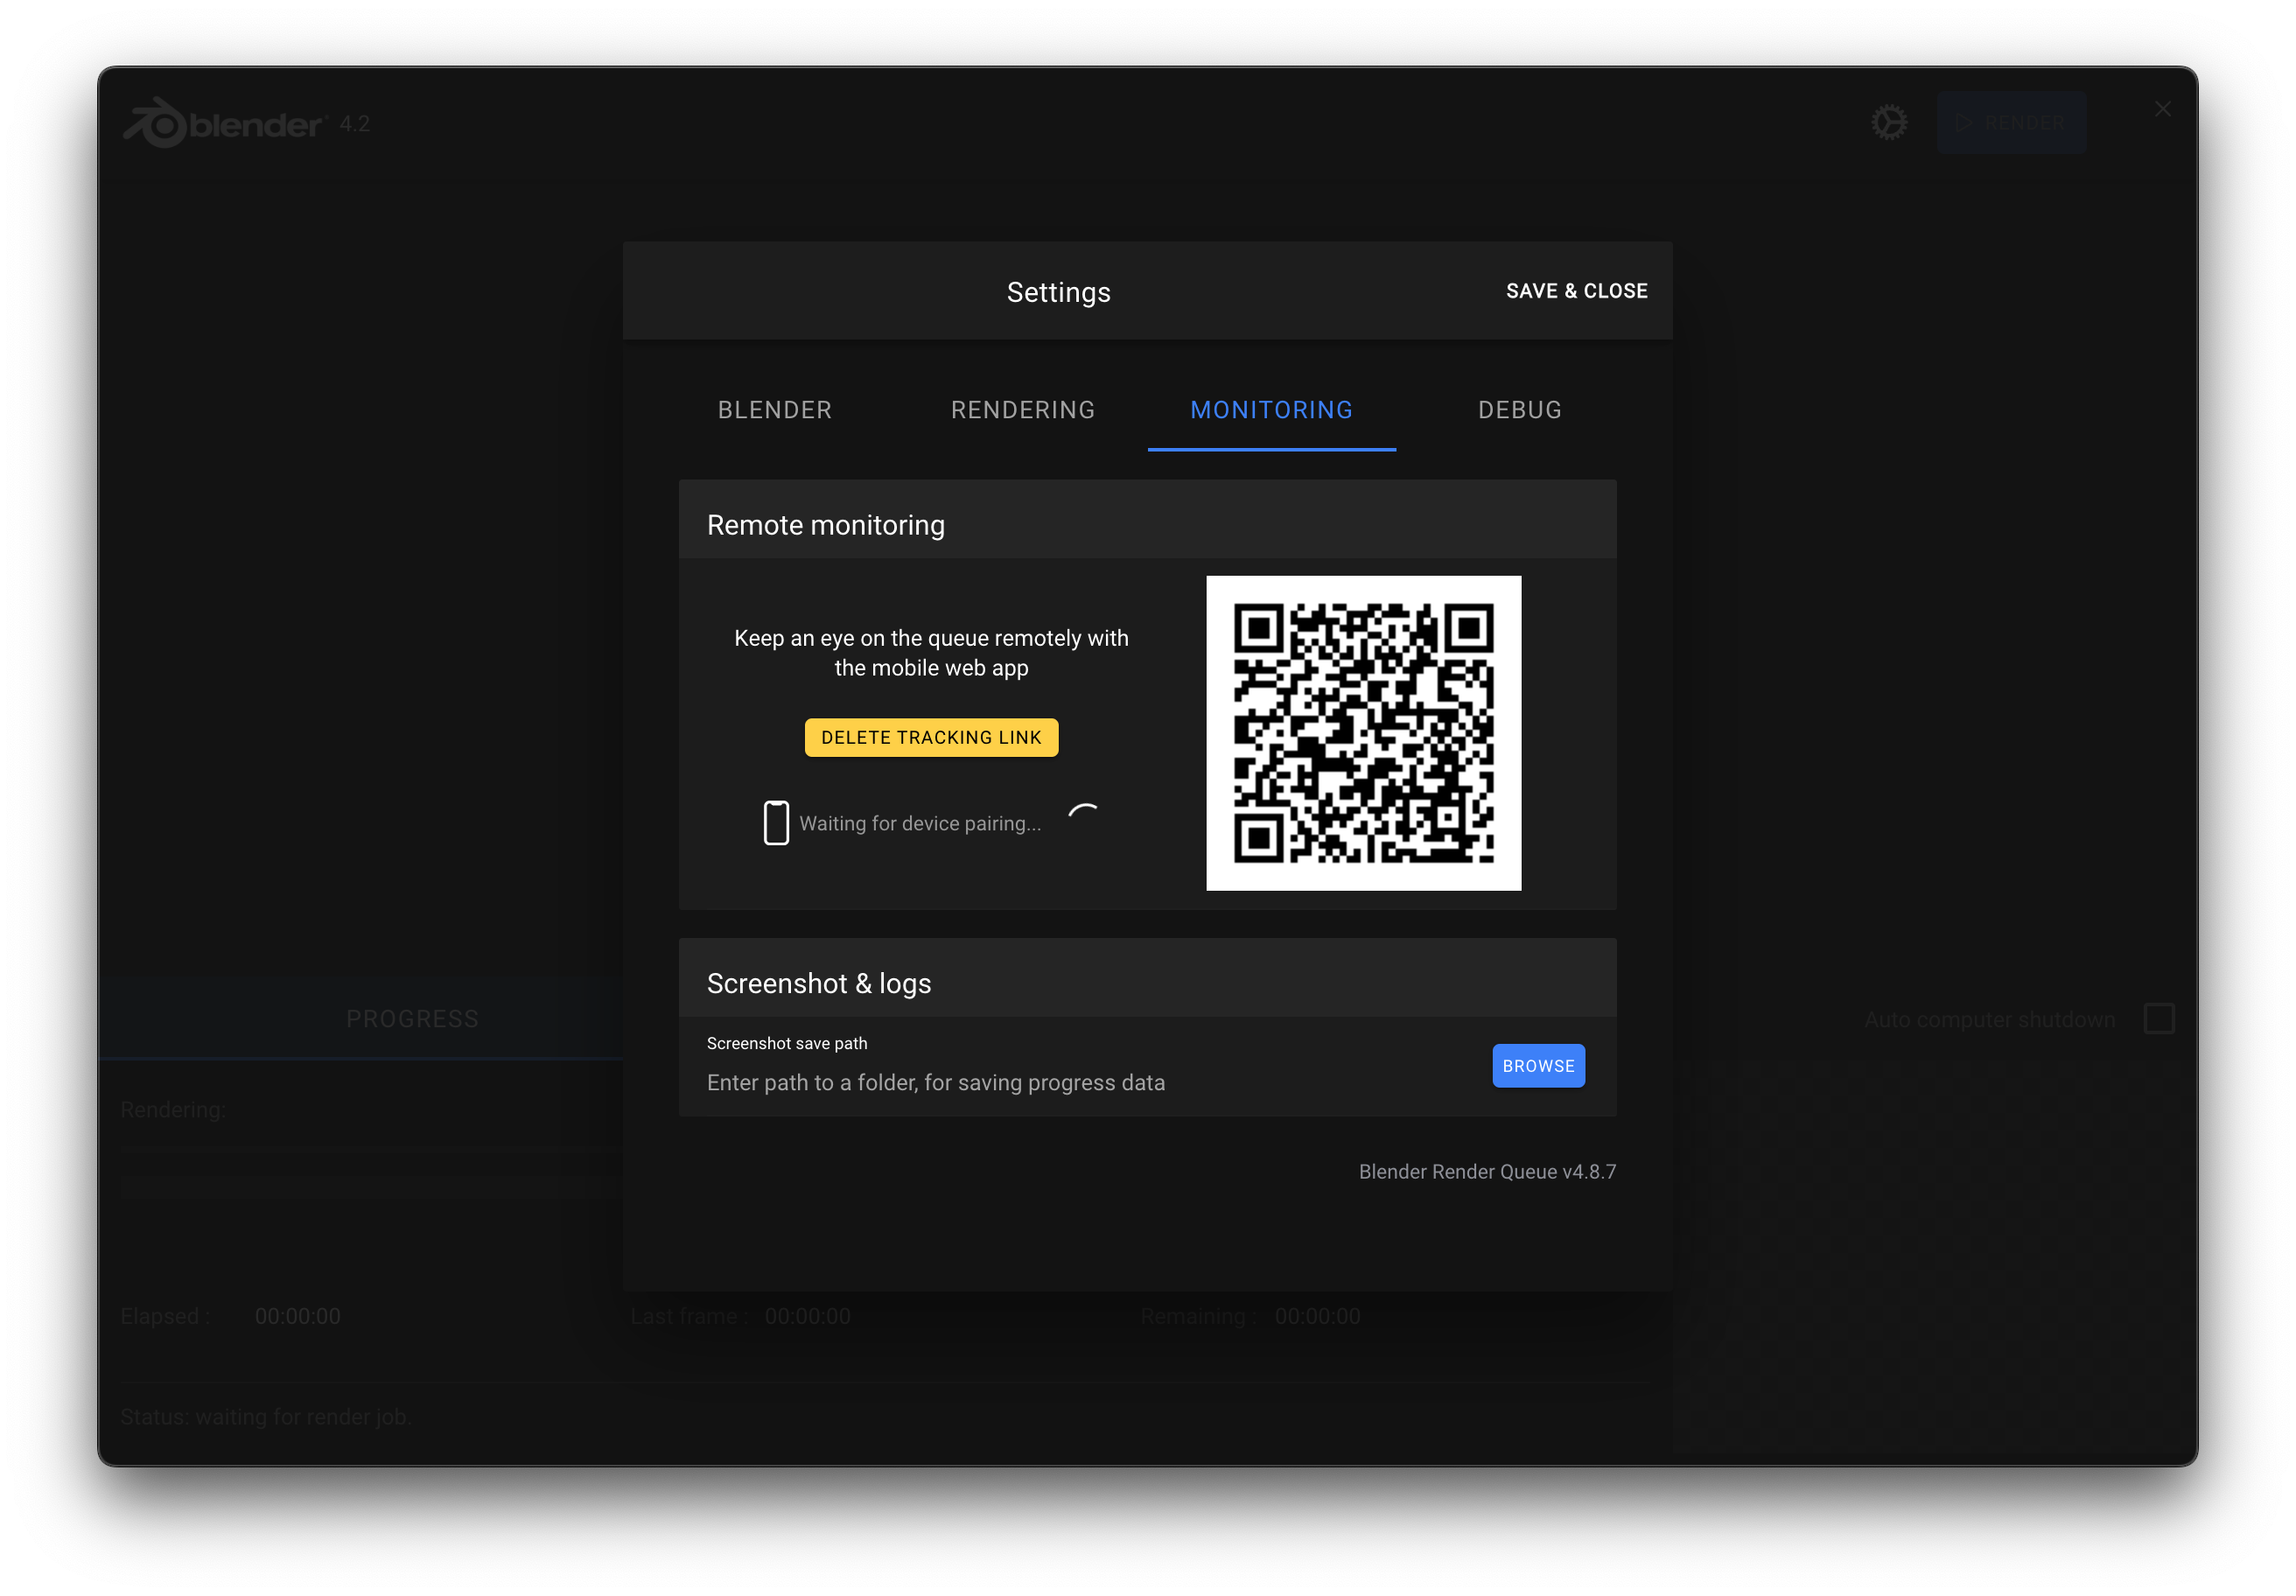Click the mobile device pairing icon

(x=773, y=822)
